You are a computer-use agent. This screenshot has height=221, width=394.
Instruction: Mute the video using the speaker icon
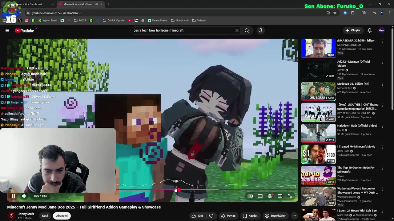tap(24, 196)
